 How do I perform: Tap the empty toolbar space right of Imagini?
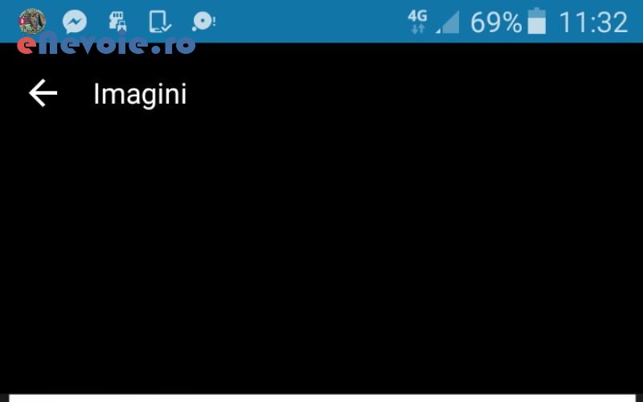click(x=414, y=93)
